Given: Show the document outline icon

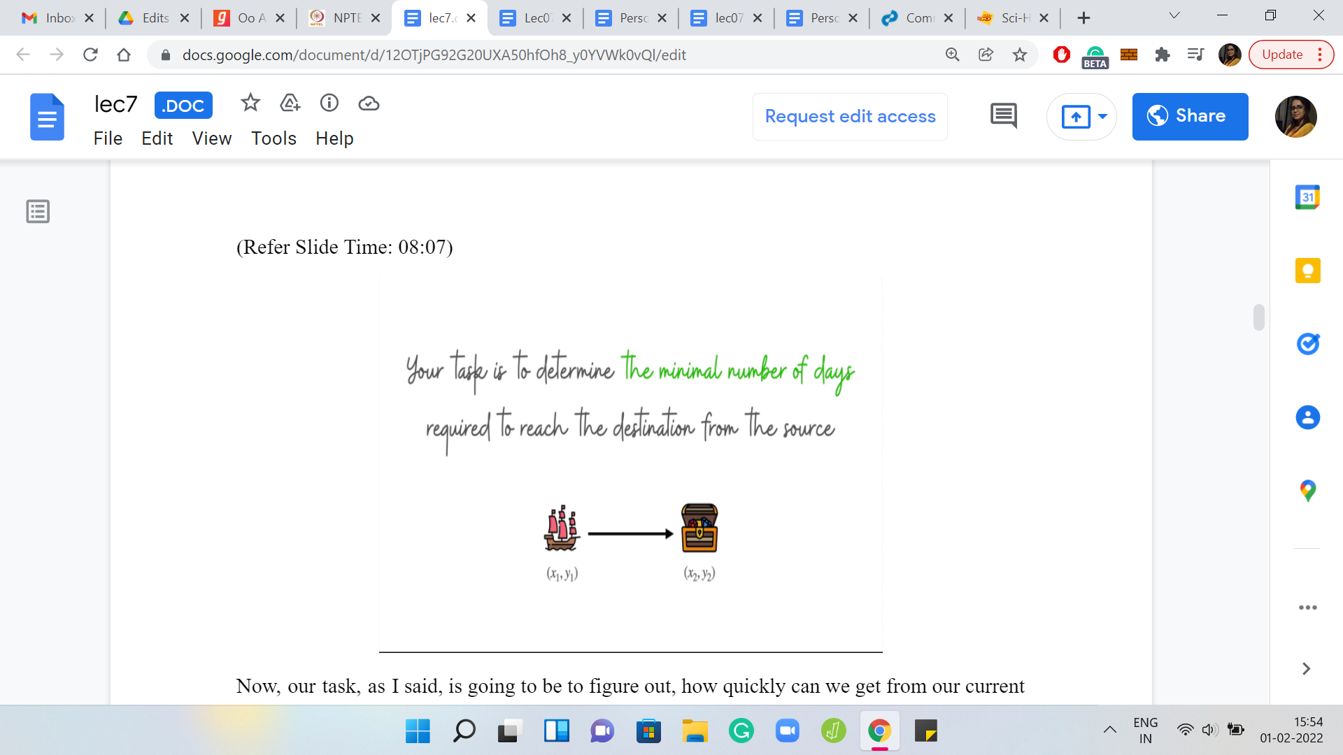Looking at the screenshot, I should coord(38,211).
